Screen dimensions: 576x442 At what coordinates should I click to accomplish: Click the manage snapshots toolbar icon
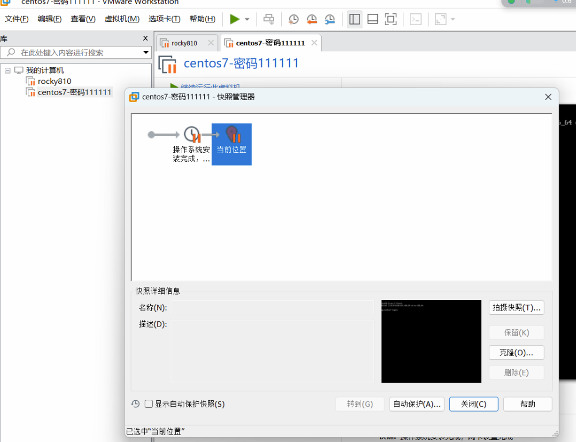[330, 19]
